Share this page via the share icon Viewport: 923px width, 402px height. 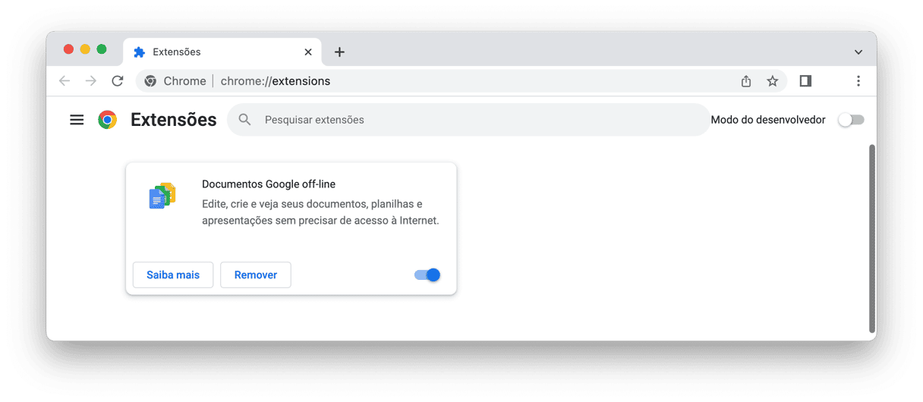746,81
